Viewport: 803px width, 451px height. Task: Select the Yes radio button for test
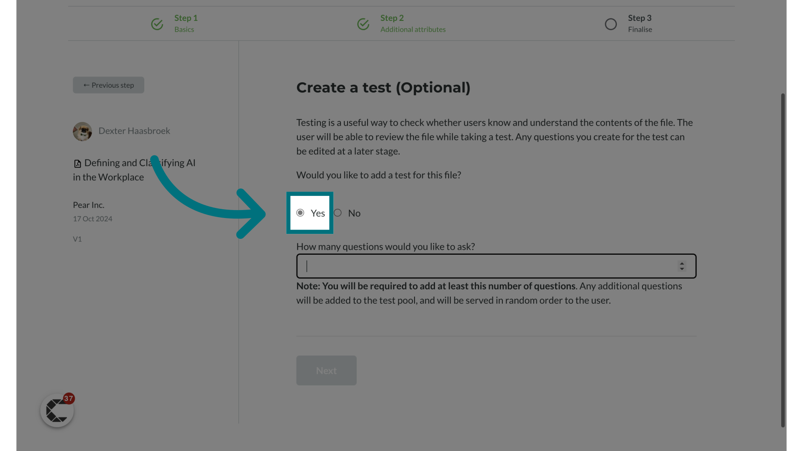(300, 213)
